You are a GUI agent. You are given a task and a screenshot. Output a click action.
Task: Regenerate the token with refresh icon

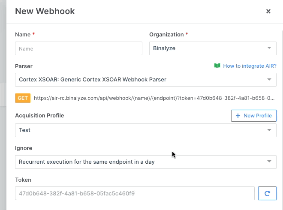pos(267,193)
